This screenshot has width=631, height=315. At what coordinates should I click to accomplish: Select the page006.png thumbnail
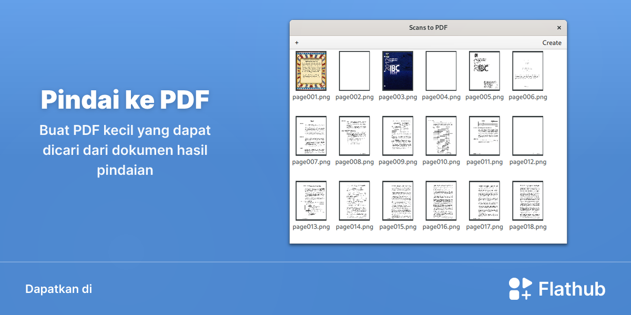click(527, 71)
